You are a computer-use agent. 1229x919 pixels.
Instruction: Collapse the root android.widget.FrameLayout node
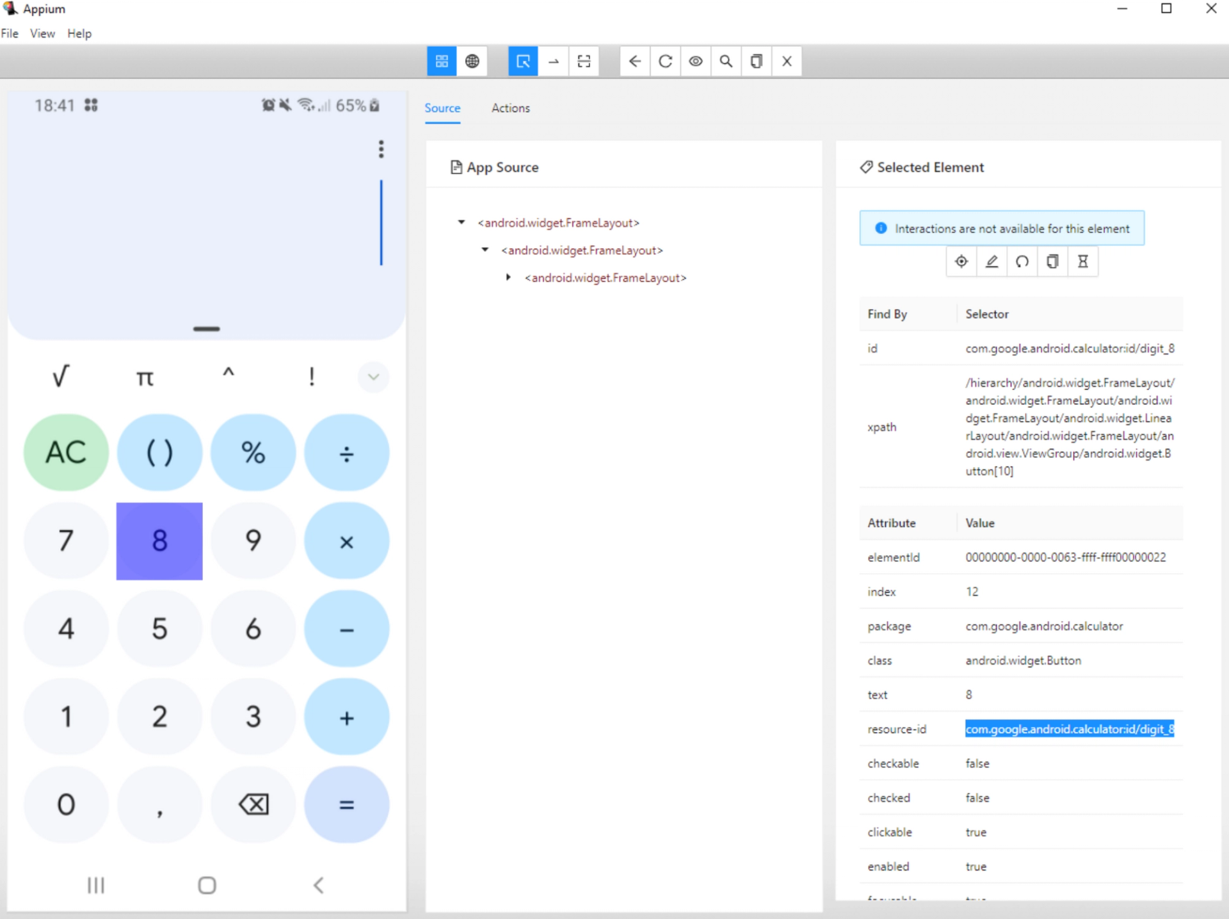(462, 222)
